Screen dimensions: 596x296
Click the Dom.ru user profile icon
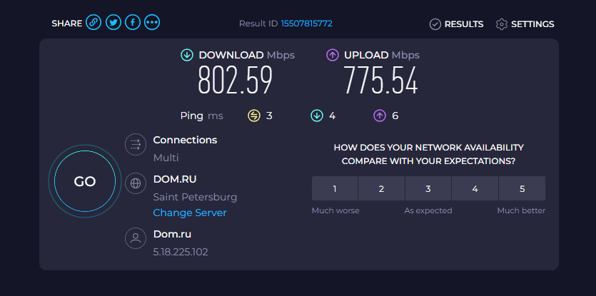point(135,238)
